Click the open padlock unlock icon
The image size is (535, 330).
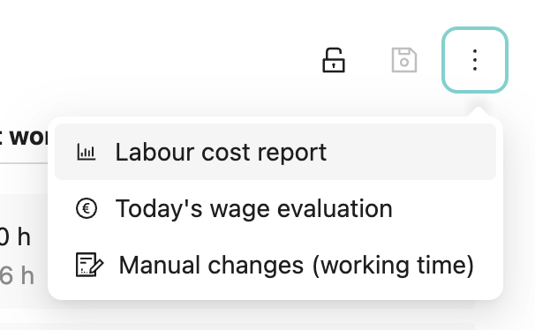pos(334,60)
